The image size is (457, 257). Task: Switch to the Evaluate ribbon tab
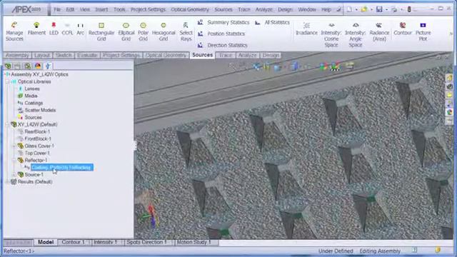[87, 55]
